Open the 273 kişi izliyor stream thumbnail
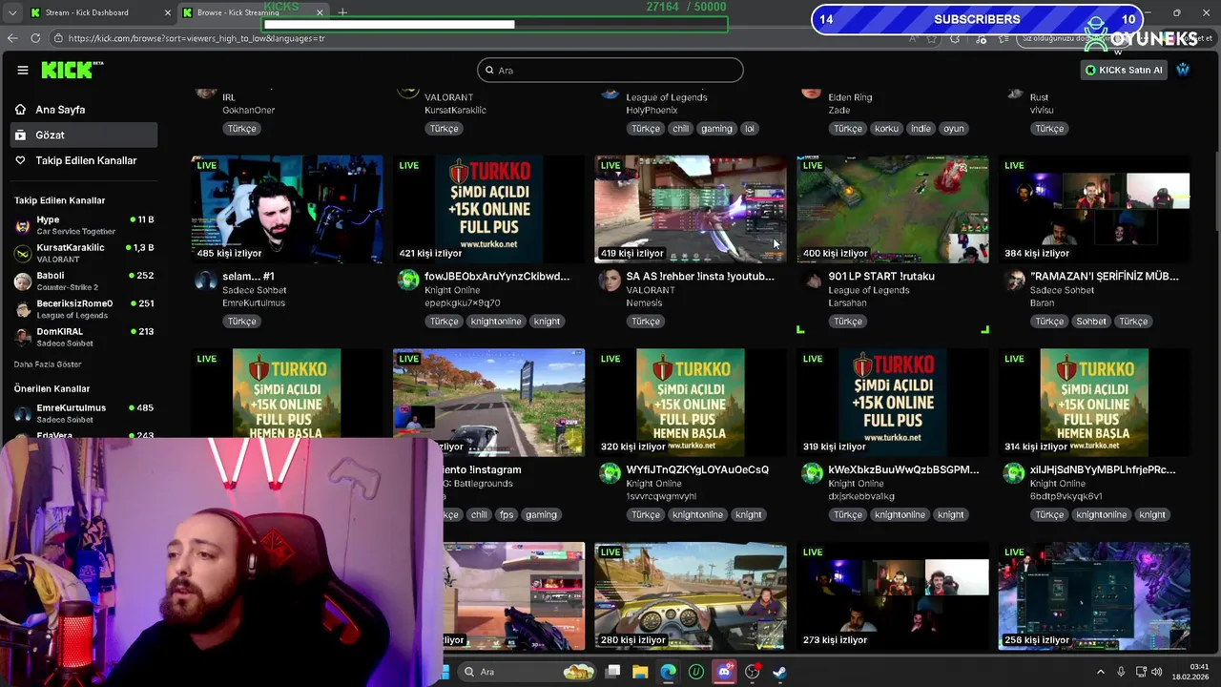This screenshot has width=1221, height=687. pyautogui.click(x=893, y=596)
